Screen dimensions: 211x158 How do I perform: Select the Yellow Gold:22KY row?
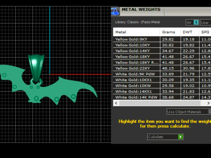[162, 68]
